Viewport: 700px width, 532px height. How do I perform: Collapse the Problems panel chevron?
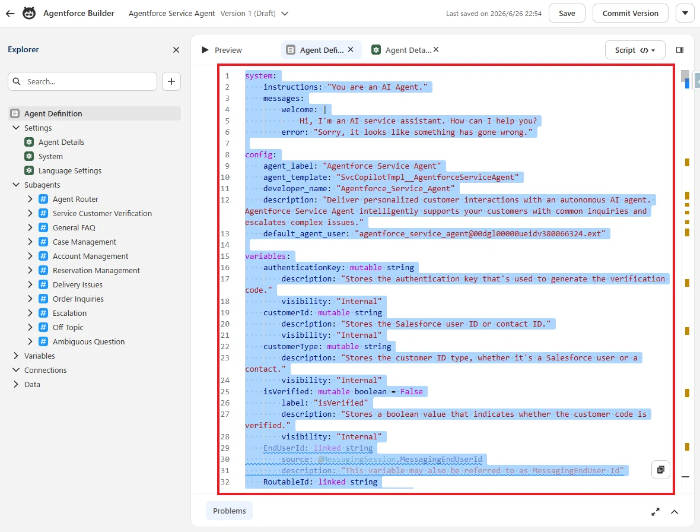tap(674, 512)
